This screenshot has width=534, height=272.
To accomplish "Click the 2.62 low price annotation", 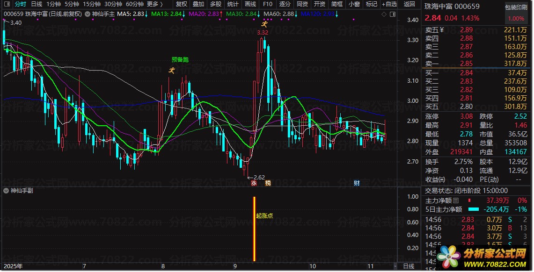I will coord(259,178).
